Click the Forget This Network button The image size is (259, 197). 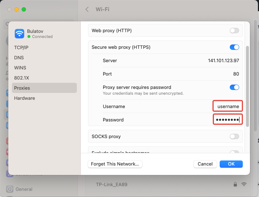pos(115,164)
